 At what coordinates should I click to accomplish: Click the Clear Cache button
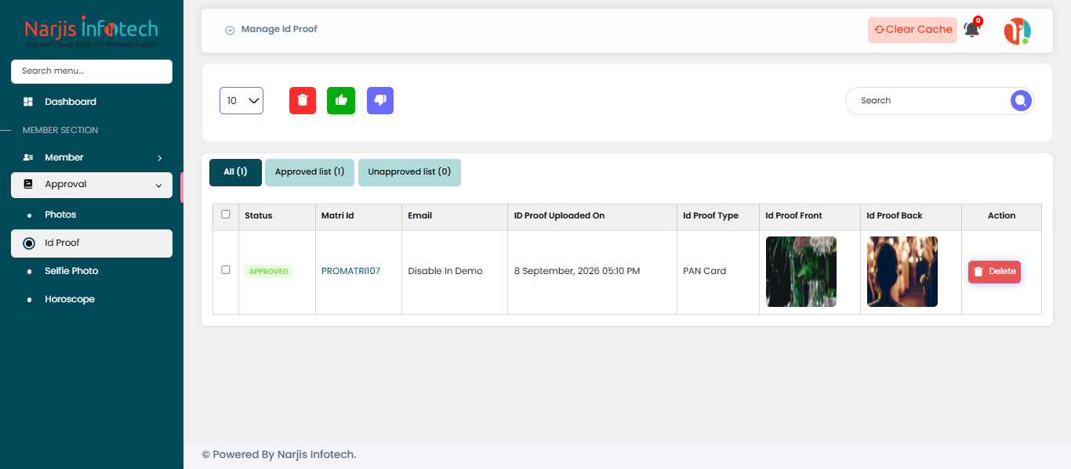pyautogui.click(x=913, y=30)
